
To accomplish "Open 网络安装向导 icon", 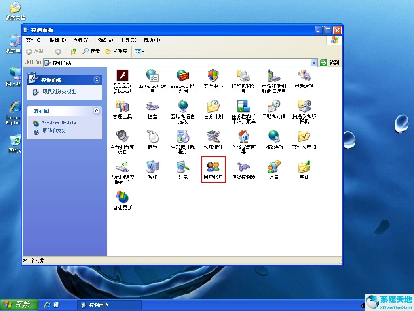I will (243, 142).
